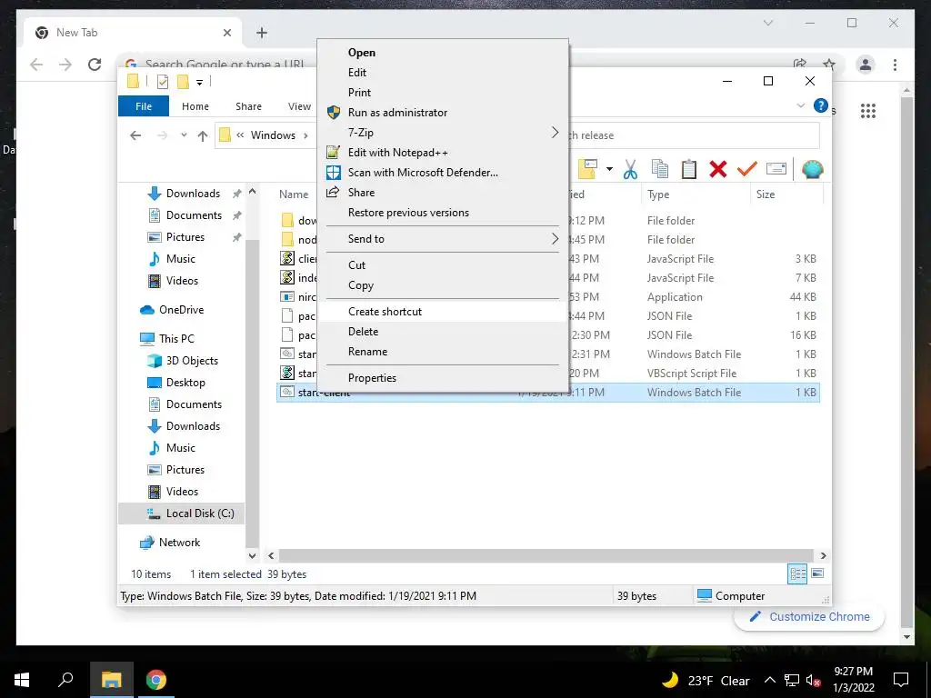The width and height of the screenshot is (931, 698).
Task: Click the Explorer Back arrow
Action: pyautogui.click(x=135, y=135)
